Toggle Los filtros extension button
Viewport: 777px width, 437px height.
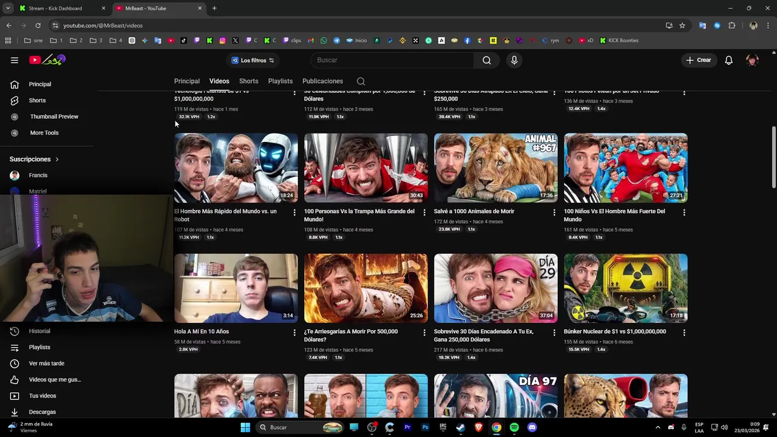coord(253,60)
